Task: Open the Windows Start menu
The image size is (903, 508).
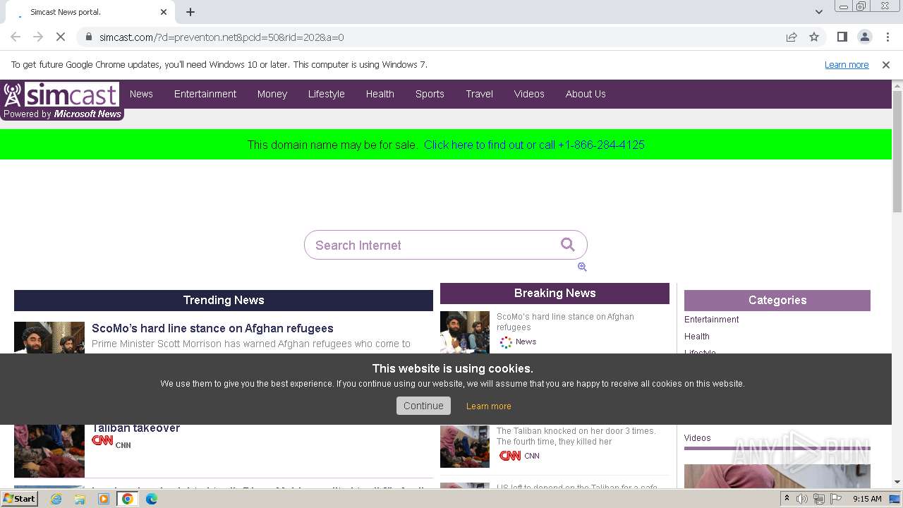Action: coord(20,499)
